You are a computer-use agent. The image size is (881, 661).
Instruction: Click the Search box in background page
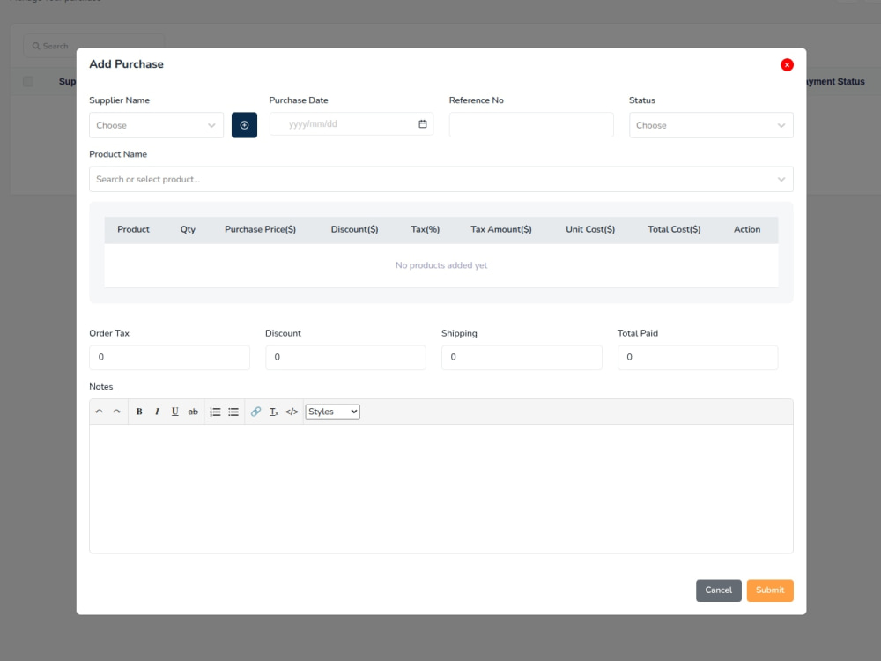pos(93,46)
